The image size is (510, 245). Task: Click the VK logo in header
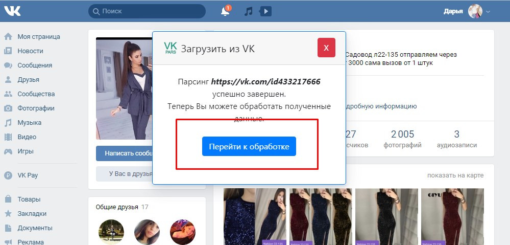click(12, 11)
